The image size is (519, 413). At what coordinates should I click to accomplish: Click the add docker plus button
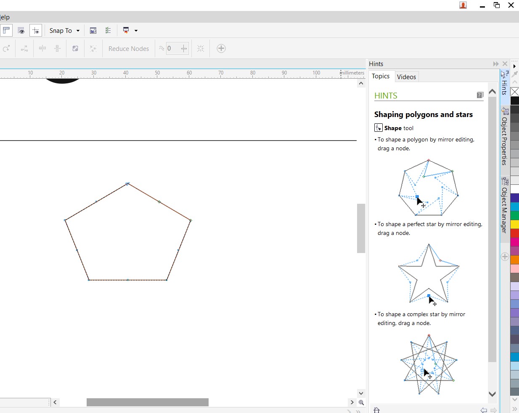coord(505,257)
